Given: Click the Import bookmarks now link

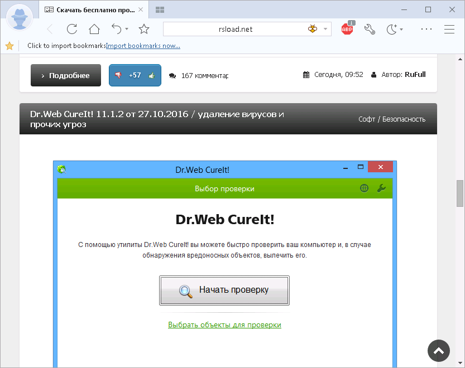Looking at the screenshot, I should 143,46.
